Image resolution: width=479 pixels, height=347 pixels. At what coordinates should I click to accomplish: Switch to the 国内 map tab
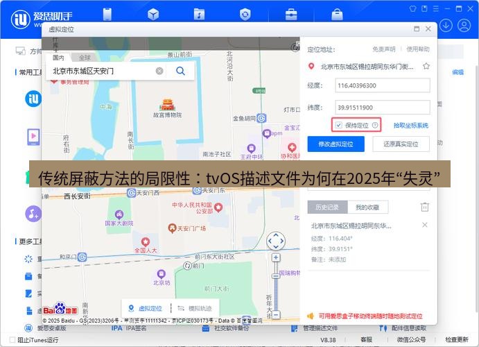[x=58, y=58]
